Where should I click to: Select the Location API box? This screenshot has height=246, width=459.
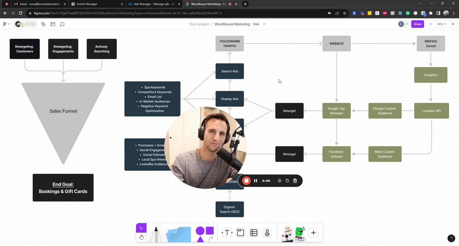tap(431, 111)
